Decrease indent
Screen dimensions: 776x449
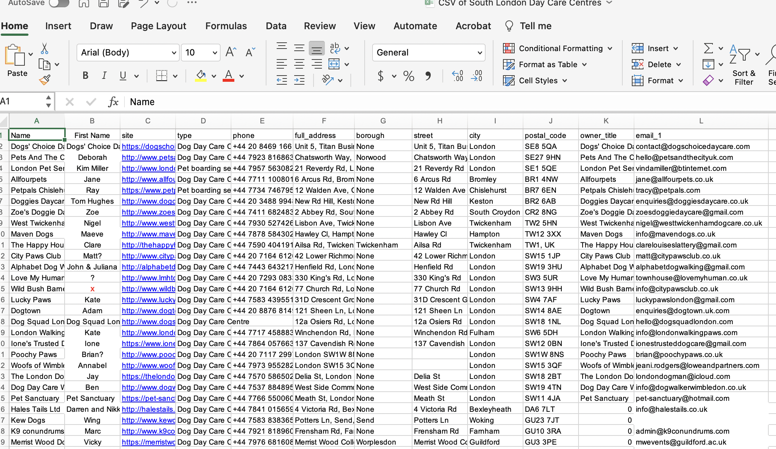coord(282,80)
